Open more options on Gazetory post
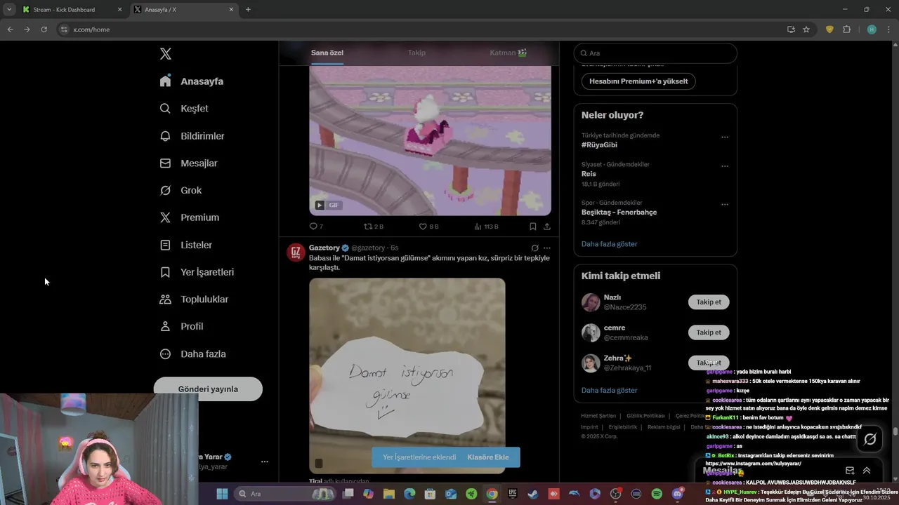This screenshot has width=899, height=505. [547, 248]
